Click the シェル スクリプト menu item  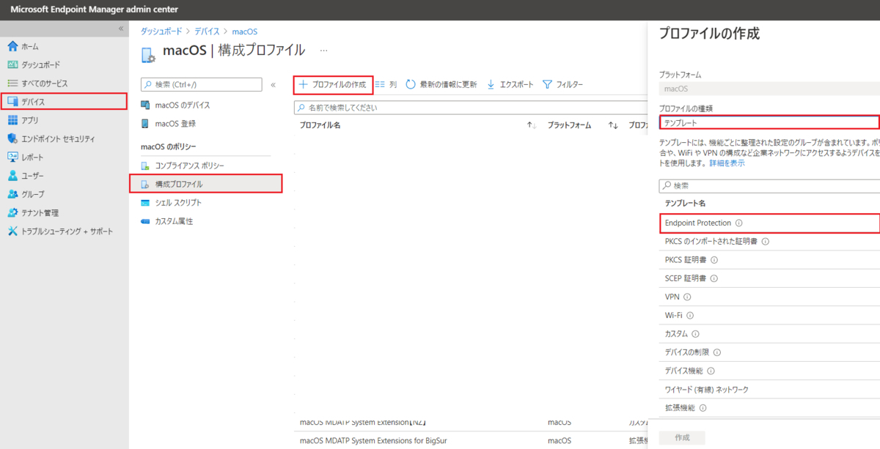point(178,202)
